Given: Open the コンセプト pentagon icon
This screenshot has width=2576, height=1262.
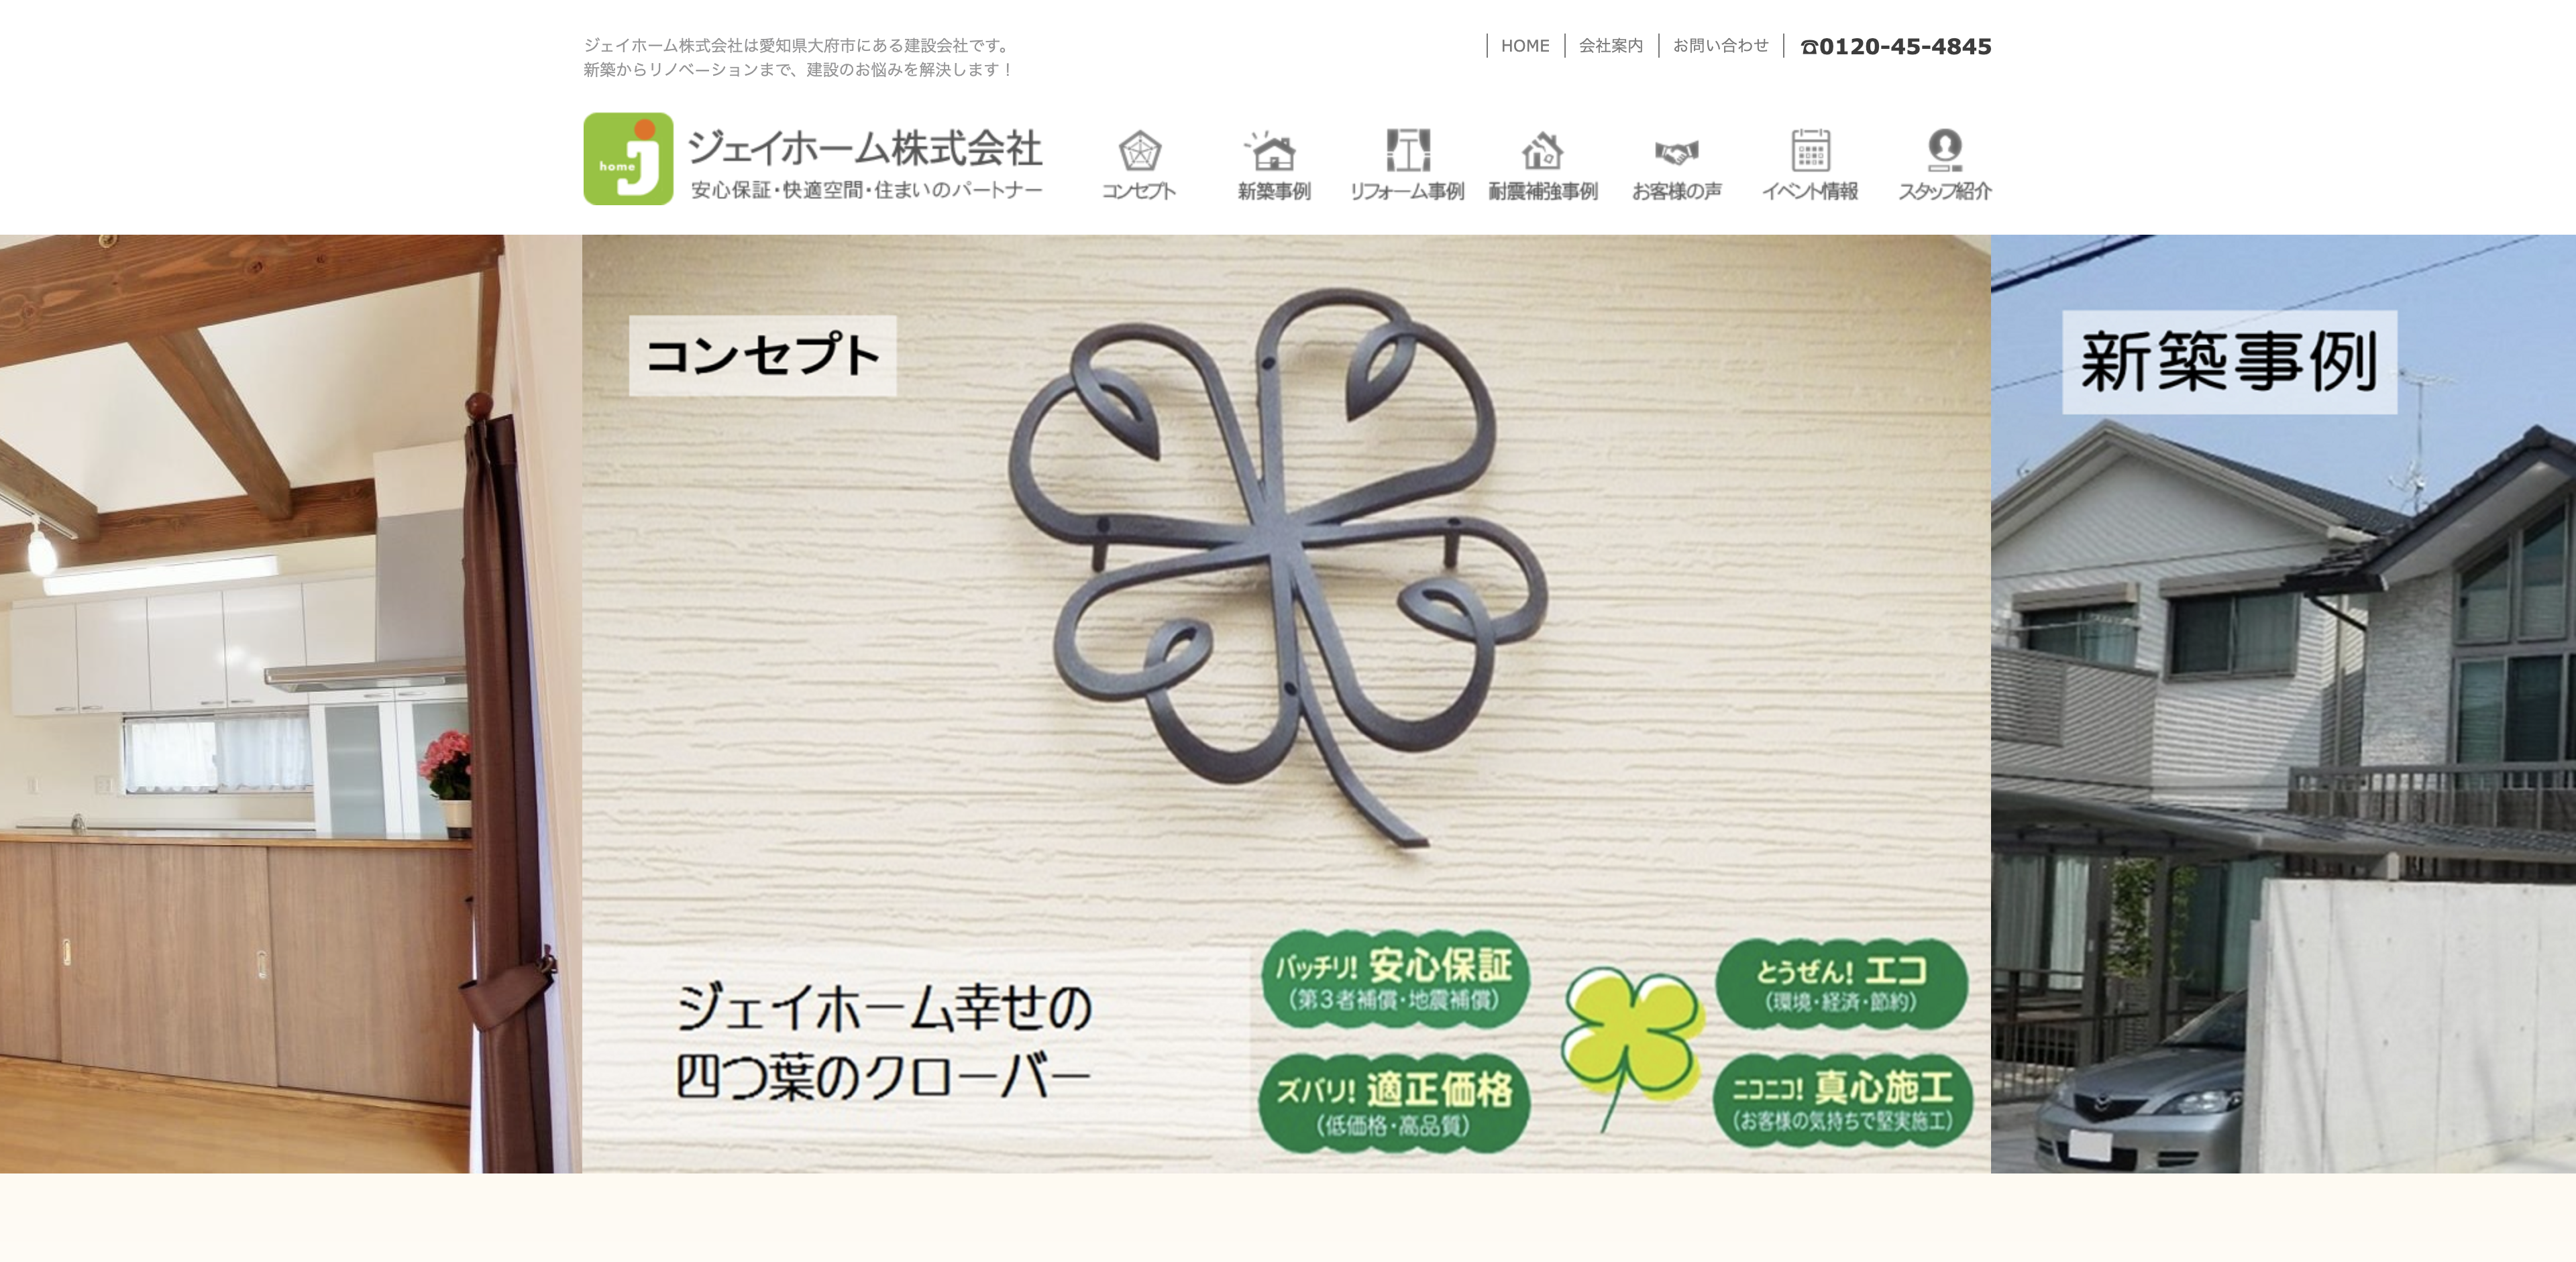Looking at the screenshot, I should click(1139, 152).
